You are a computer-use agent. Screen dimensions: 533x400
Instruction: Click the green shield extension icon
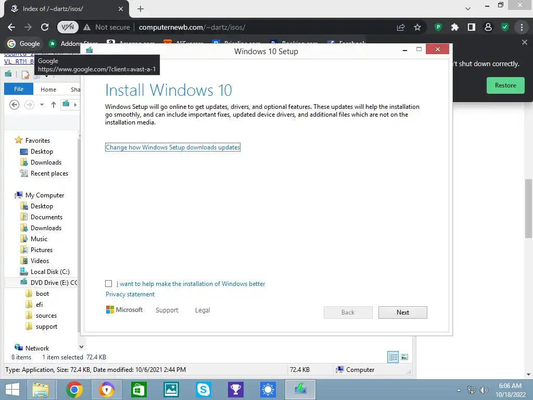[x=505, y=27]
